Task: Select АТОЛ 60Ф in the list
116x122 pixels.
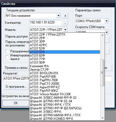Action: tap(65, 56)
